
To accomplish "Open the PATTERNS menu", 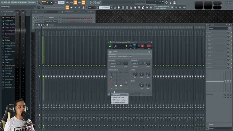I will tap(14, 3).
